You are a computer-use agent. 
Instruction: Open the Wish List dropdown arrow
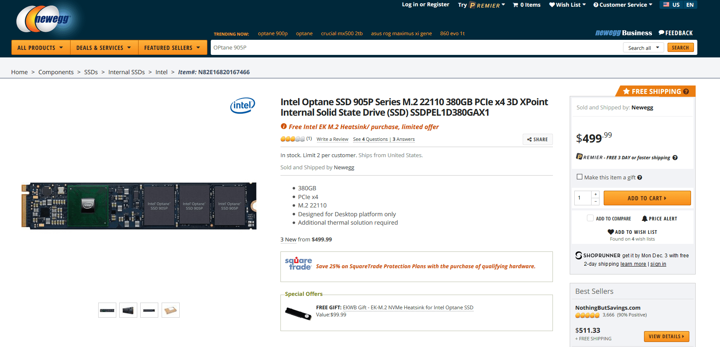pos(584,5)
